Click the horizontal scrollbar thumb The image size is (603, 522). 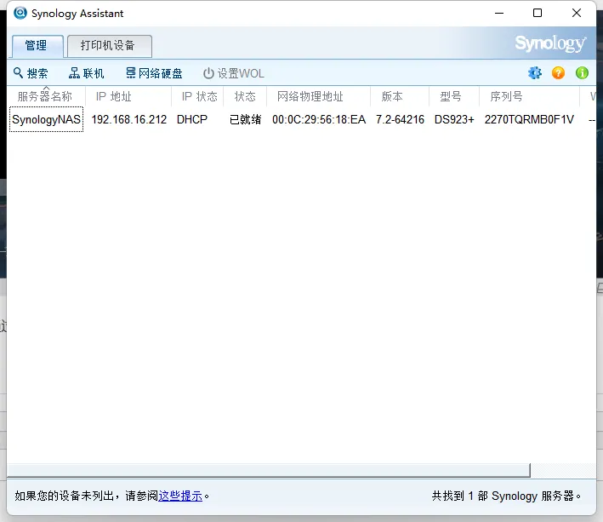tap(269, 470)
